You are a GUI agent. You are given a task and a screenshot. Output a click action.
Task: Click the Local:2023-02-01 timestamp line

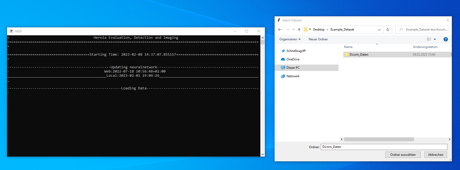pyautogui.click(x=133, y=76)
